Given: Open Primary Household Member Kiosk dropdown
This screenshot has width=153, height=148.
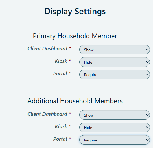Looking at the screenshot, I should pyautogui.click(x=115, y=62).
